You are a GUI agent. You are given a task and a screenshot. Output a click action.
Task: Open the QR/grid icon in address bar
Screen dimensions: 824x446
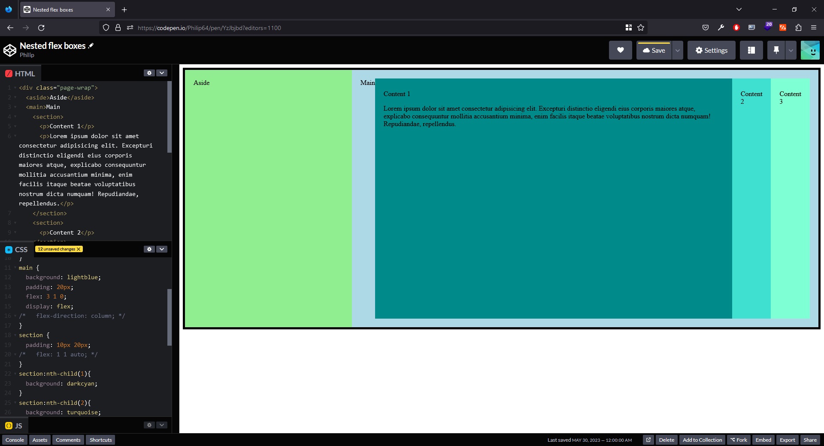[629, 27]
